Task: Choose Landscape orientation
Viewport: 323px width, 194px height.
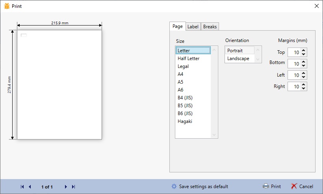Action: click(x=238, y=59)
